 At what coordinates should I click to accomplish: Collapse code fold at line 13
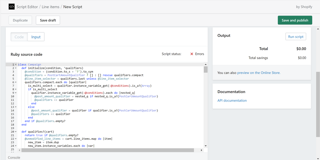[x=16, y=107]
